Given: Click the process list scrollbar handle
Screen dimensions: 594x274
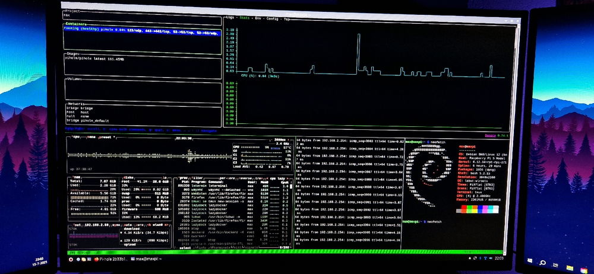Looking at the screenshot, I should click(291, 186).
